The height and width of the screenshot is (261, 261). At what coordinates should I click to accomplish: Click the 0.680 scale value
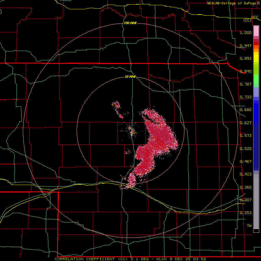click(246, 110)
